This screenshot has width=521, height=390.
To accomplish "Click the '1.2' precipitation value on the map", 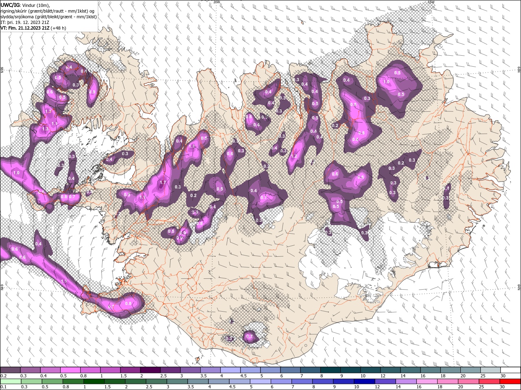I will pos(294,156).
